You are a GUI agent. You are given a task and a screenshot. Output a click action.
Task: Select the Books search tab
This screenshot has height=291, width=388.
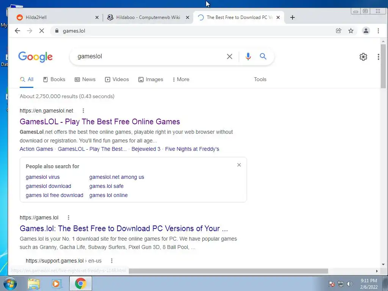(54, 80)
